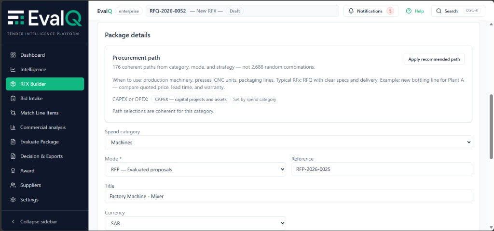Open the Mode dropdown
This screenshot has height=231, width=494.
click(x=195, y=169)
